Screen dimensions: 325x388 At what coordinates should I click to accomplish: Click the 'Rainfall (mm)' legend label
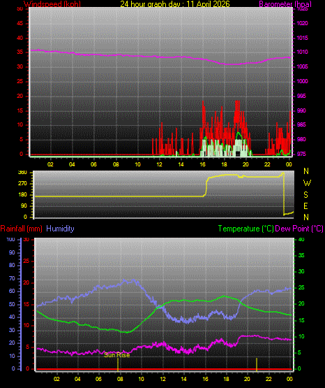click(21, 229)
